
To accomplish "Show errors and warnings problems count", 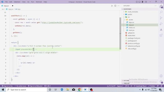I will 47,86.
